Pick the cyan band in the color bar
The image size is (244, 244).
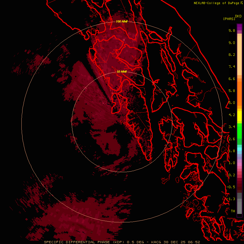click(239, 149)
